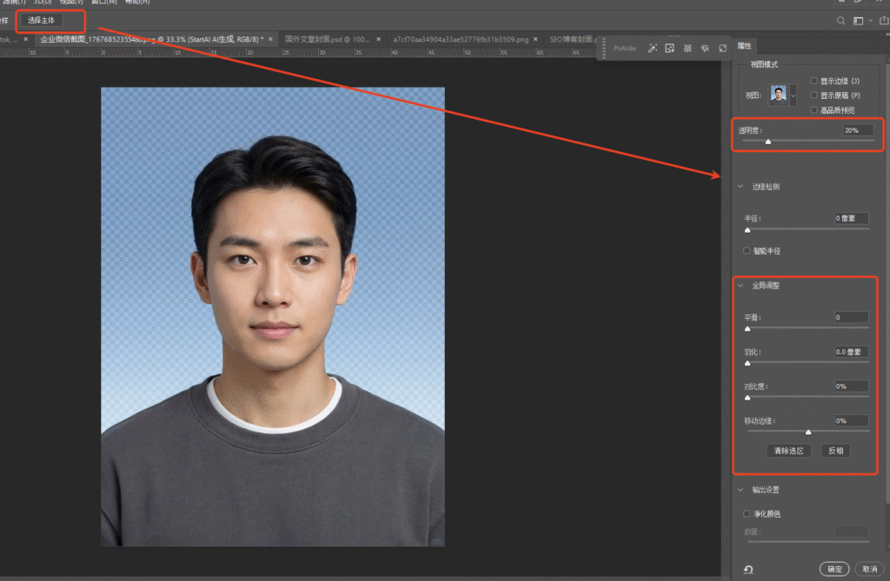Collapse the 全局调整 section

coord(741,286)
